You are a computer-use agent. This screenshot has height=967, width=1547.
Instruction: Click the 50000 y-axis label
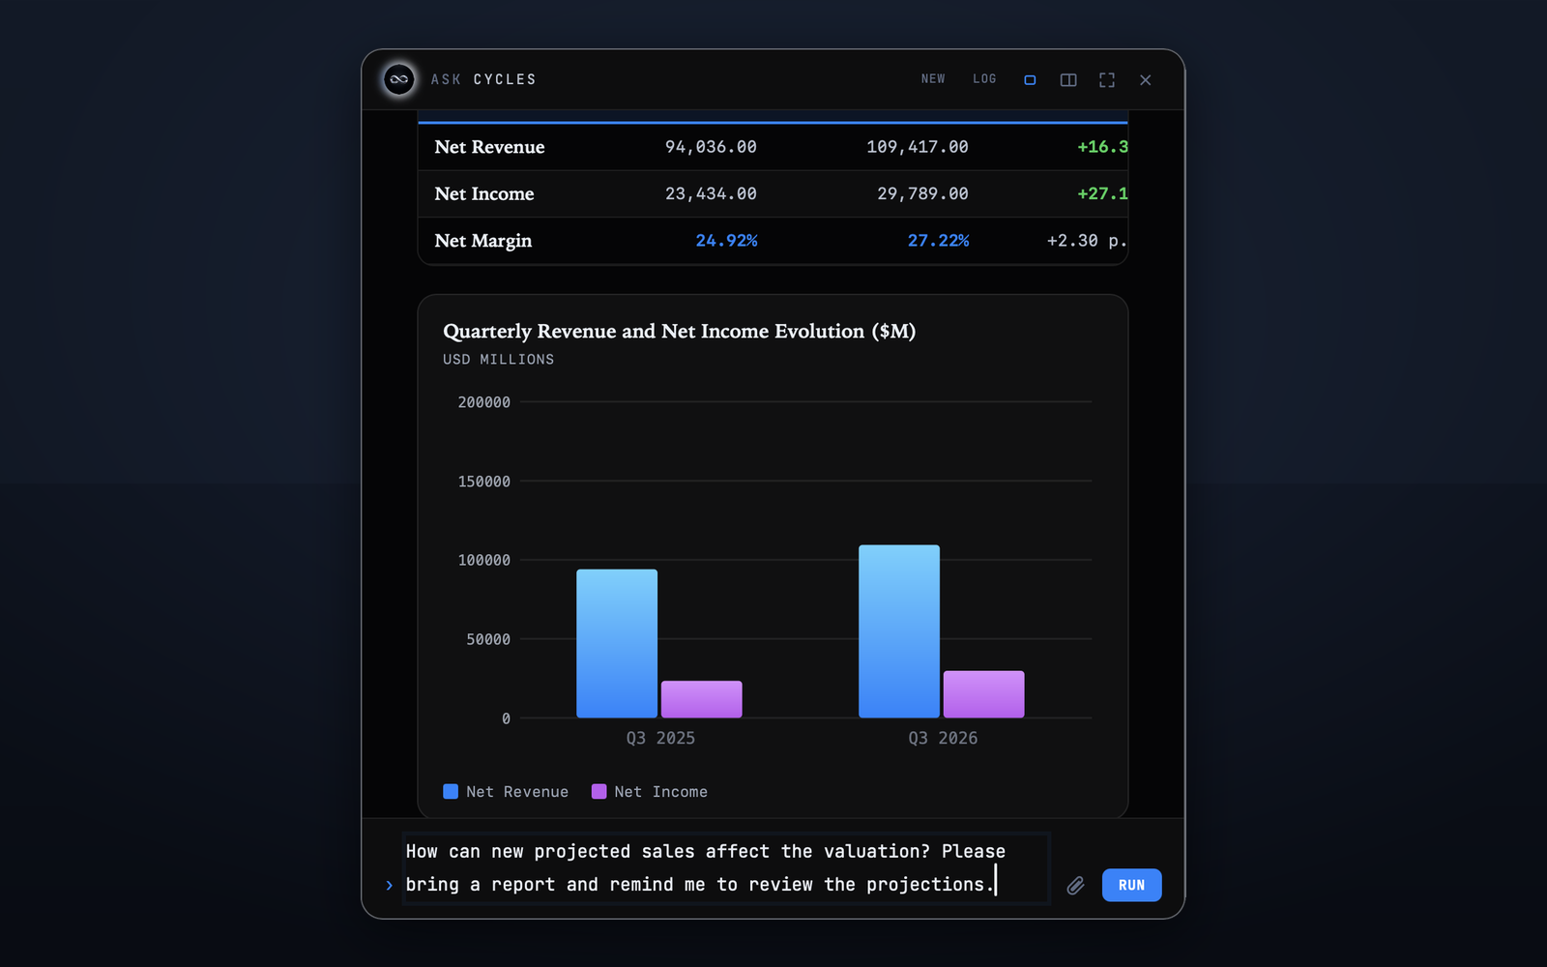tap(488, 639)
